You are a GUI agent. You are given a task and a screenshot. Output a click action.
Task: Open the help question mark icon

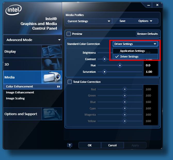[70, 146]
